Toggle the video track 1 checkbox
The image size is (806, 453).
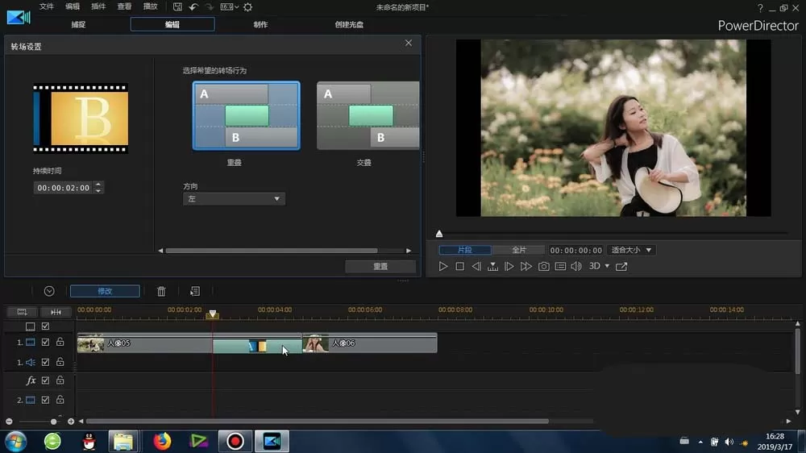[x=45, y=342]
